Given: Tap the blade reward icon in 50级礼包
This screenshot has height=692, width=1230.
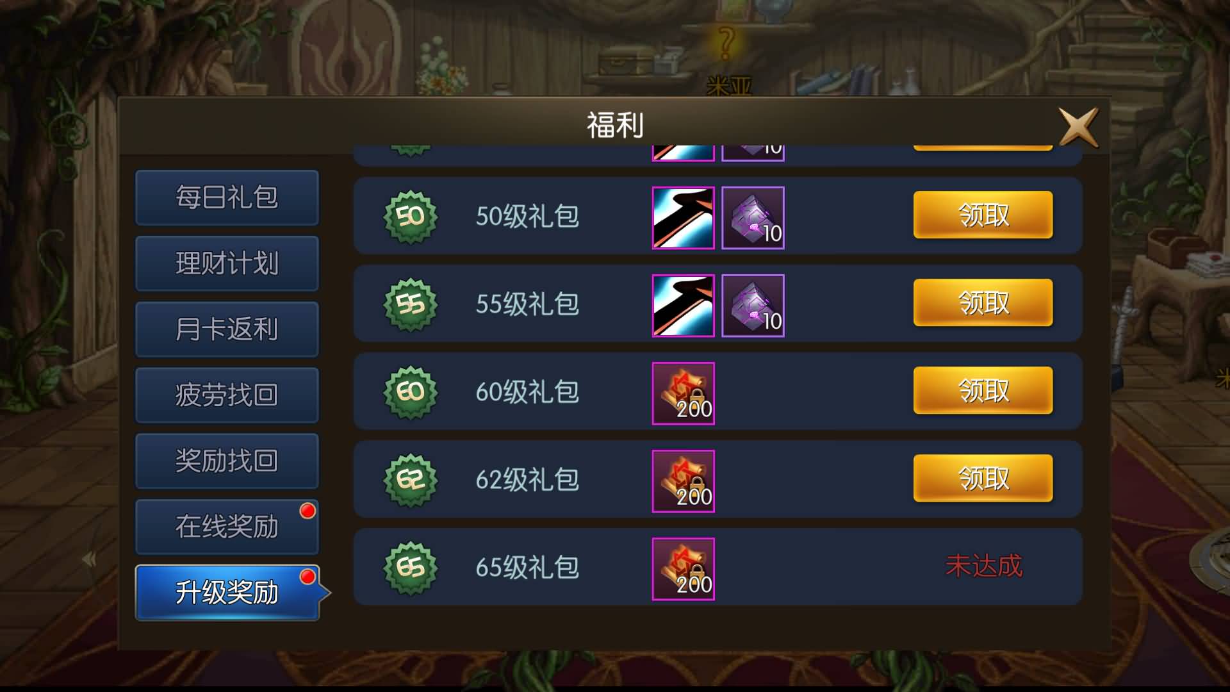Looking at the screenshot, I should [683, 218].
